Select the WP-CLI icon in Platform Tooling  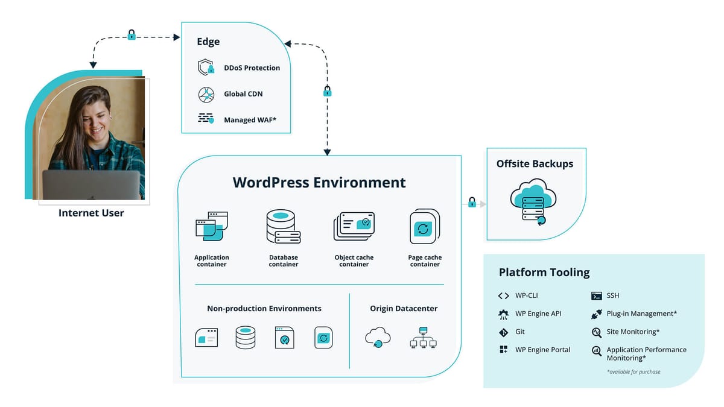503,295
